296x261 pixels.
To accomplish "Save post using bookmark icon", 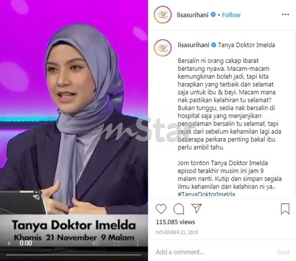I will [285, 209].
